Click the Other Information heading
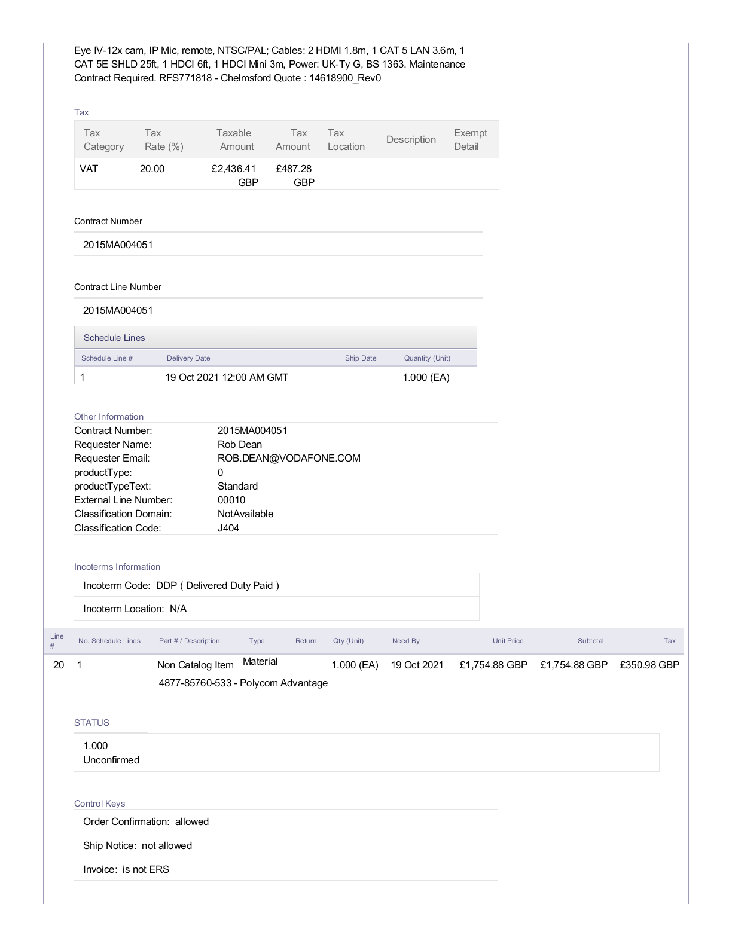This screenshot has height=947, width=732. (109, 417)
